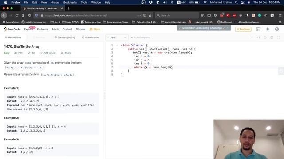Reload the page

click(17, 15)
